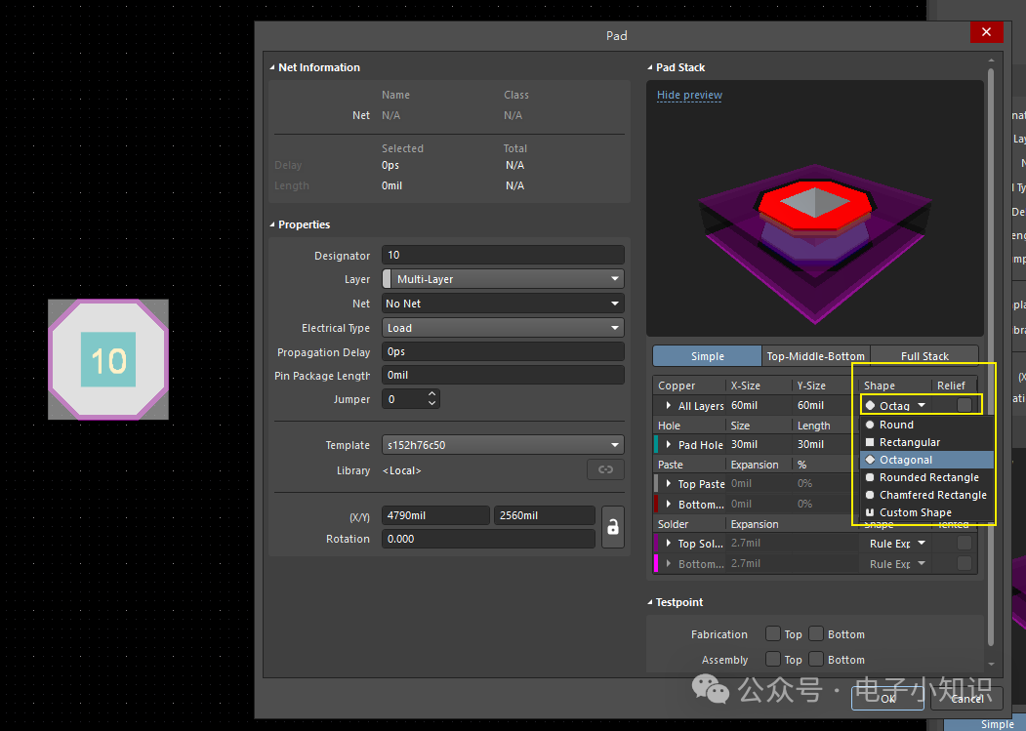Click the Rotation field
The image size is (1026, 731).
(x=488, y=539)
